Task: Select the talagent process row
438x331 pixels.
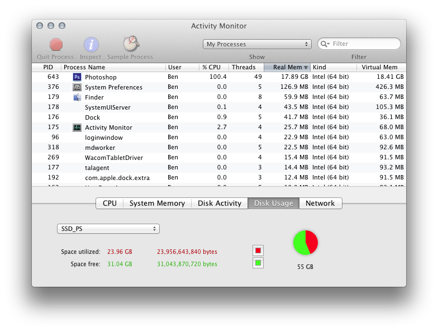Action: point(219,168)
